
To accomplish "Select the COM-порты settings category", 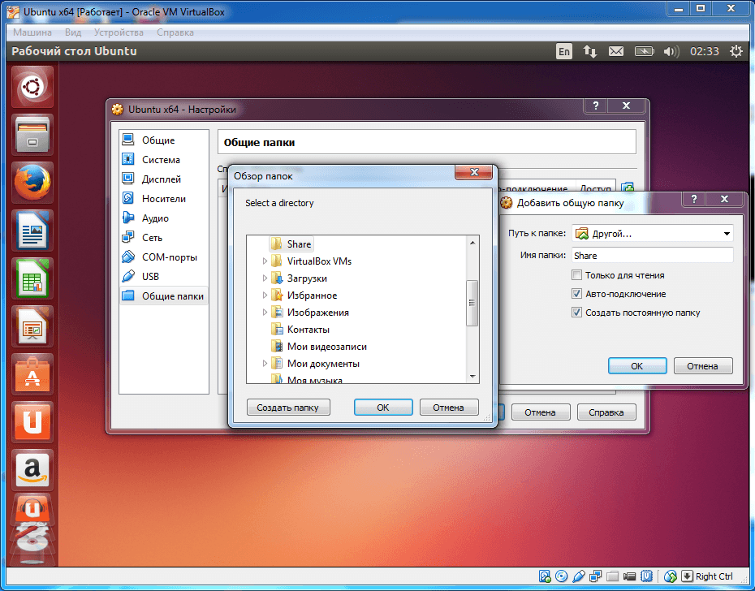I will (x=164, y=257).
